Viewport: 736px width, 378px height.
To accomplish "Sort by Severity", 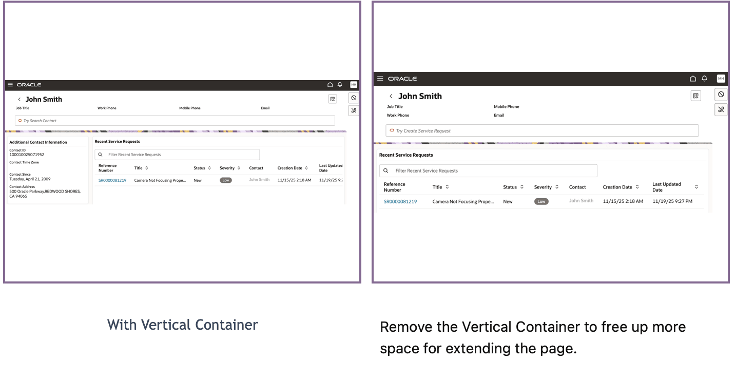I will [x=556, y=186].
